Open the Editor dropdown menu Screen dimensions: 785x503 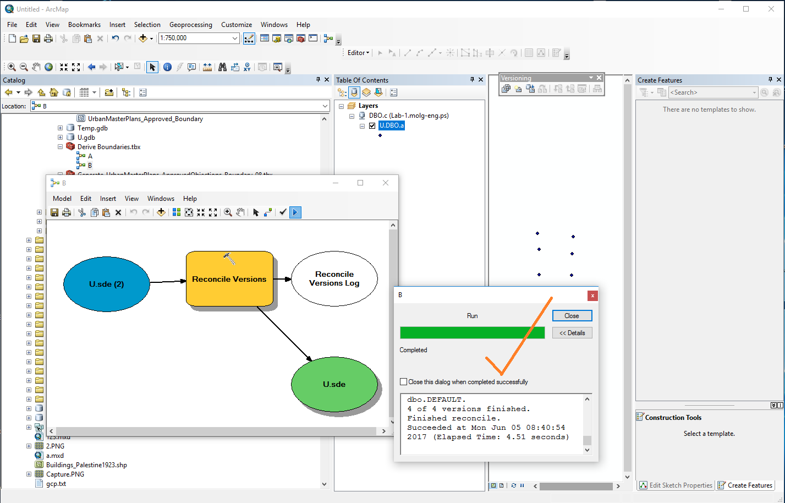pyautogui.click(x=359, y=53)
